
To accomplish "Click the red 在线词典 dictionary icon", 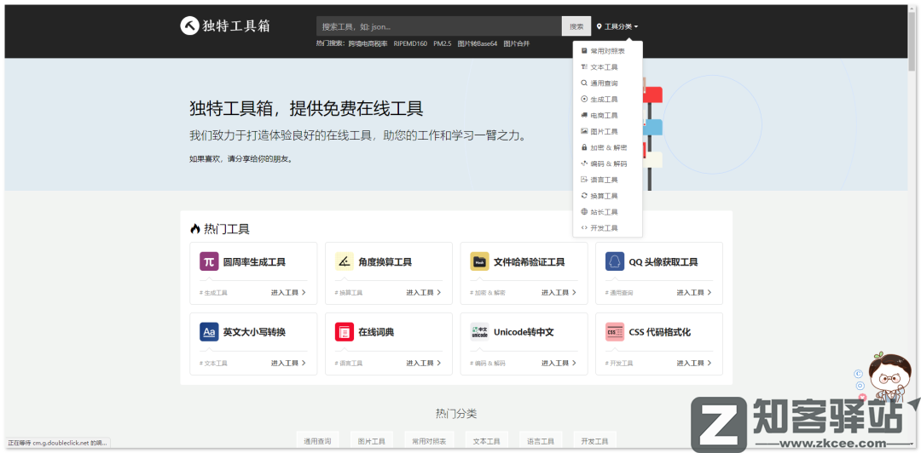I will [345, 331].
